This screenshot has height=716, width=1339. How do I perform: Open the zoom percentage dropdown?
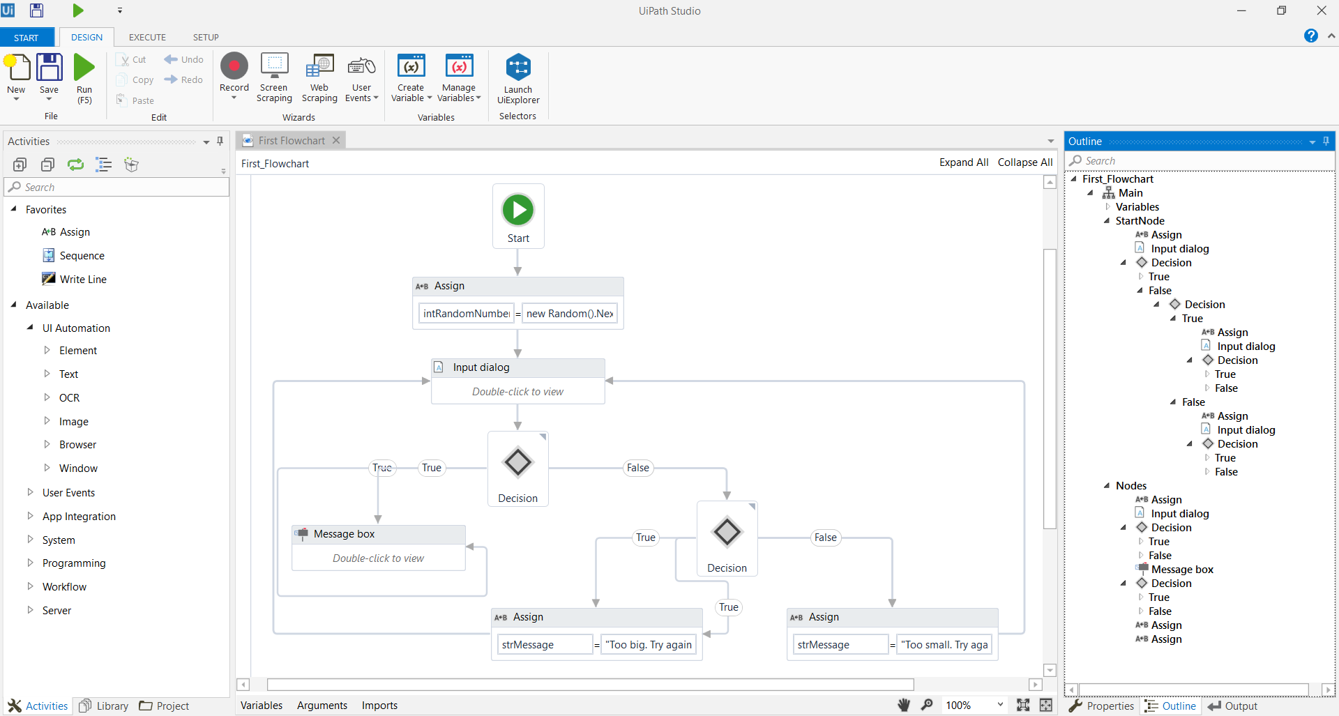pyautogui.click(x=999, y=705)
